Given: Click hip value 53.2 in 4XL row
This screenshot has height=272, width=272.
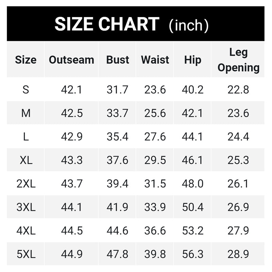Looking at the screenshot, I should pyautogui.click(x=193, y=231).
